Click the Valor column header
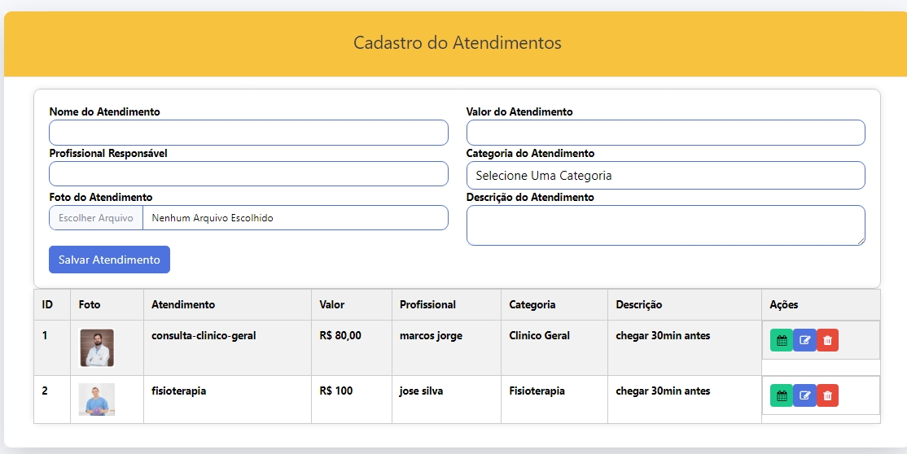Image resolution: width=907 pixels, height=454 pixels. tap(332, 304)
